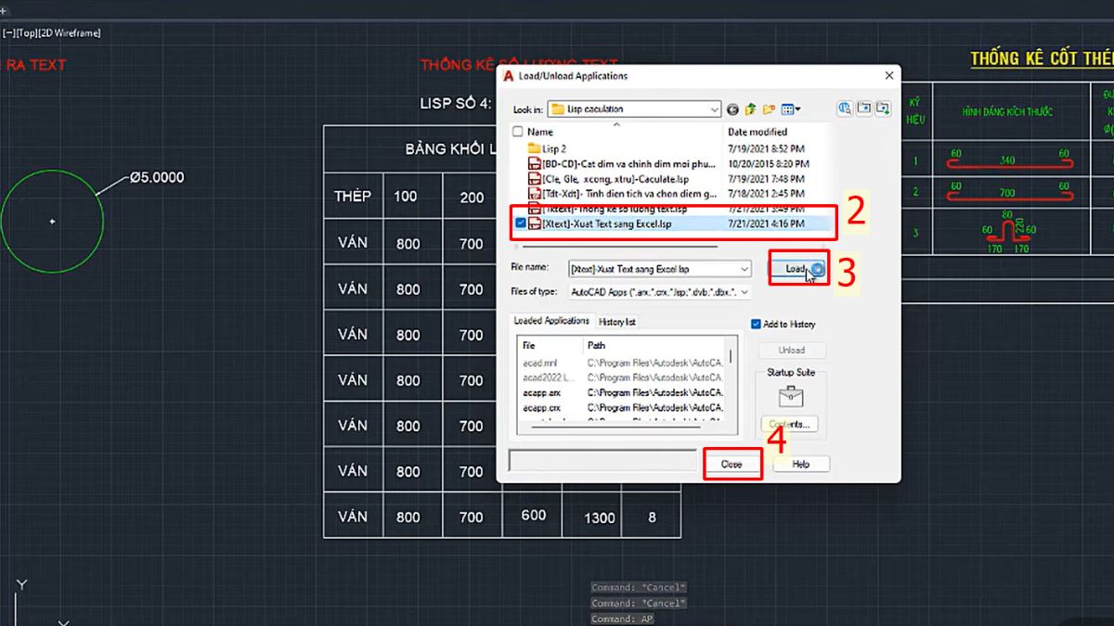Click the THỐNG KÊ CỐT THÉP heading
This screenshot has width=1114, height=626.
tap(1042, 58)
